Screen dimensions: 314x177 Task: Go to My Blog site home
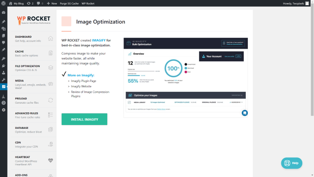click(16, 3)
